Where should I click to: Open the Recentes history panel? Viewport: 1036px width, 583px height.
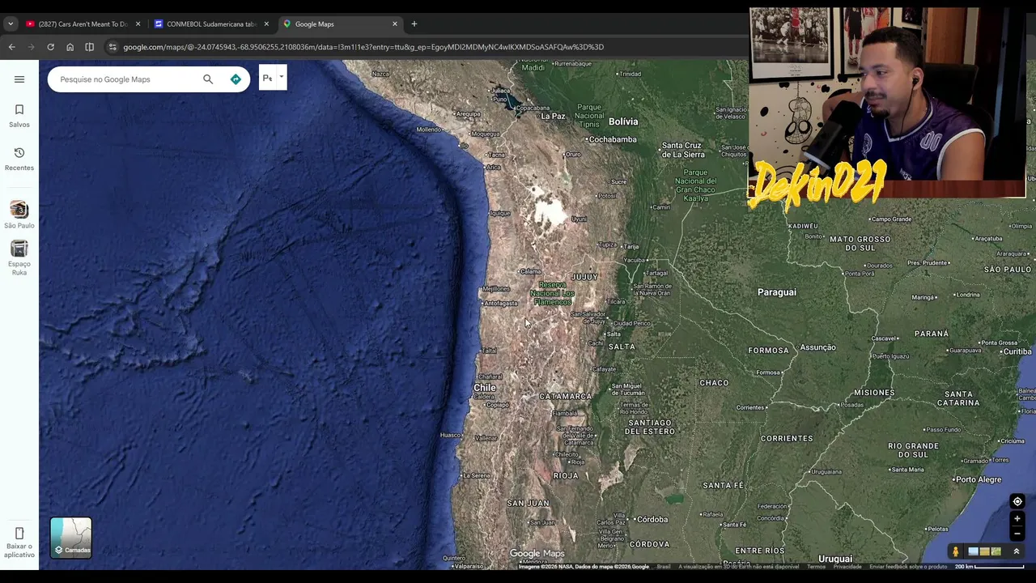pyautogui.click(x=19, y=159)
